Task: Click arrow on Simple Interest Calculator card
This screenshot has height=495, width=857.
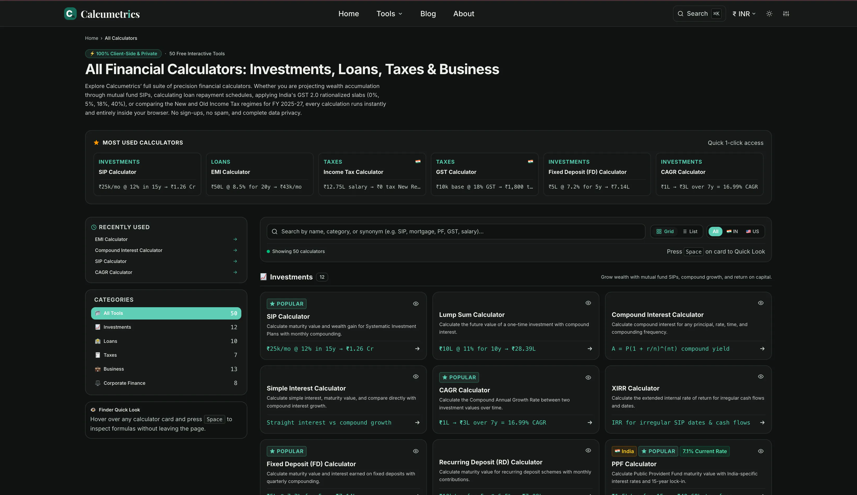Action: [418, 423]
